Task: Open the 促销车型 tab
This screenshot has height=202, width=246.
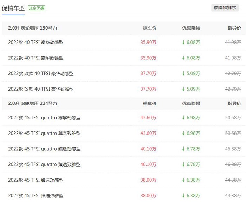Action: click(13, 8)
